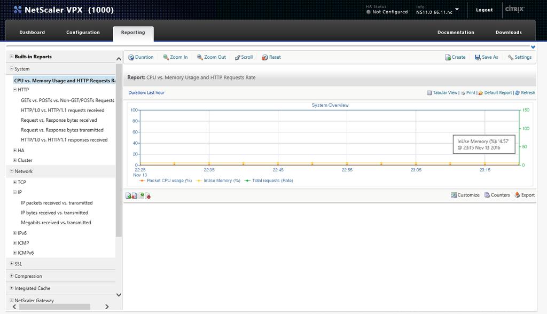Expand the TCP tree node
Viewport: 547px width, 314px height.
[x=14, y=182]
